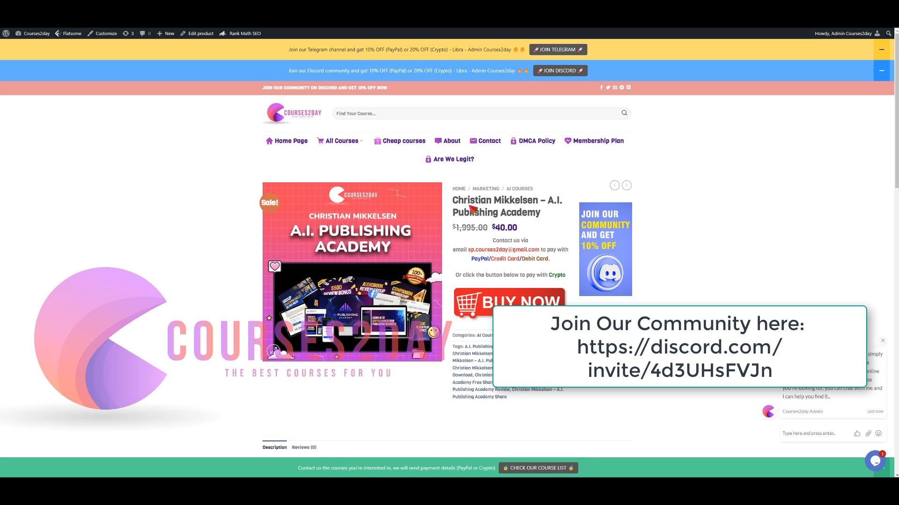Open the Contact nav link
This screenshot has height=505, width=899.
pos(486,141)
